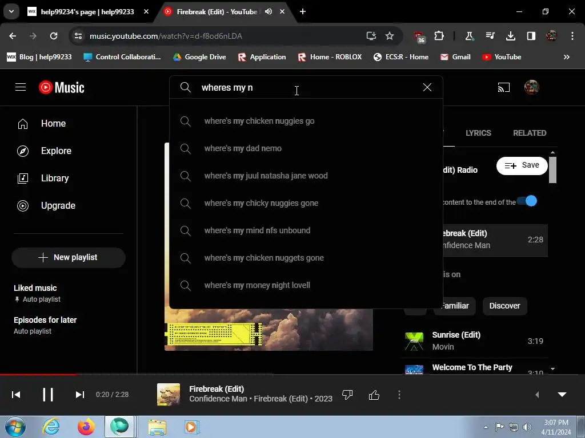Pause the current song
The height and width of the screenshot is (438, 585).
[x=48, y=395]
